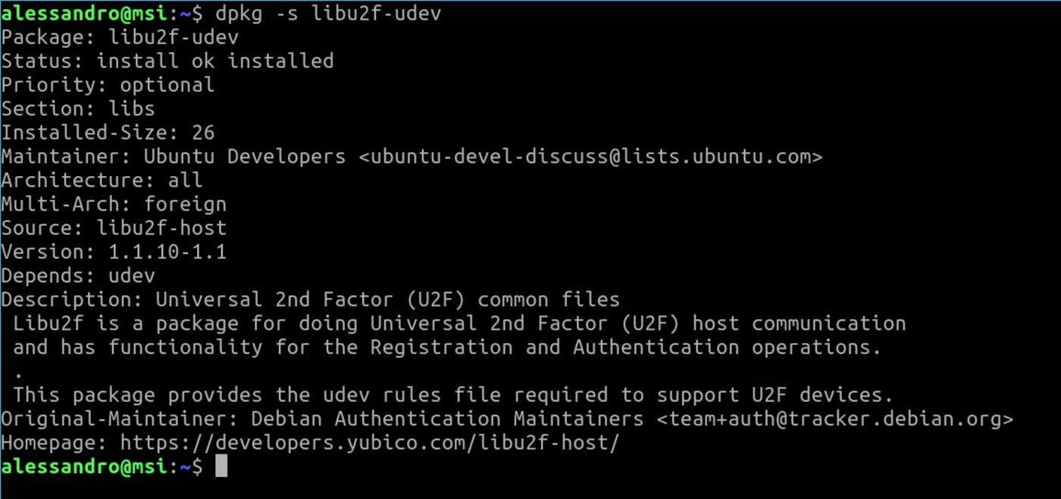The image size is (1061, 499).
Task: Click the Architecture all line
Action: click(x=102, y=180)
